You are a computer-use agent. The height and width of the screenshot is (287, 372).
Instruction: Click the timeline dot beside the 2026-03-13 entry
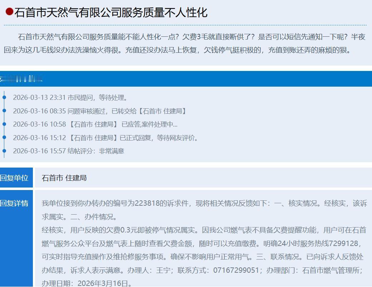4,98
